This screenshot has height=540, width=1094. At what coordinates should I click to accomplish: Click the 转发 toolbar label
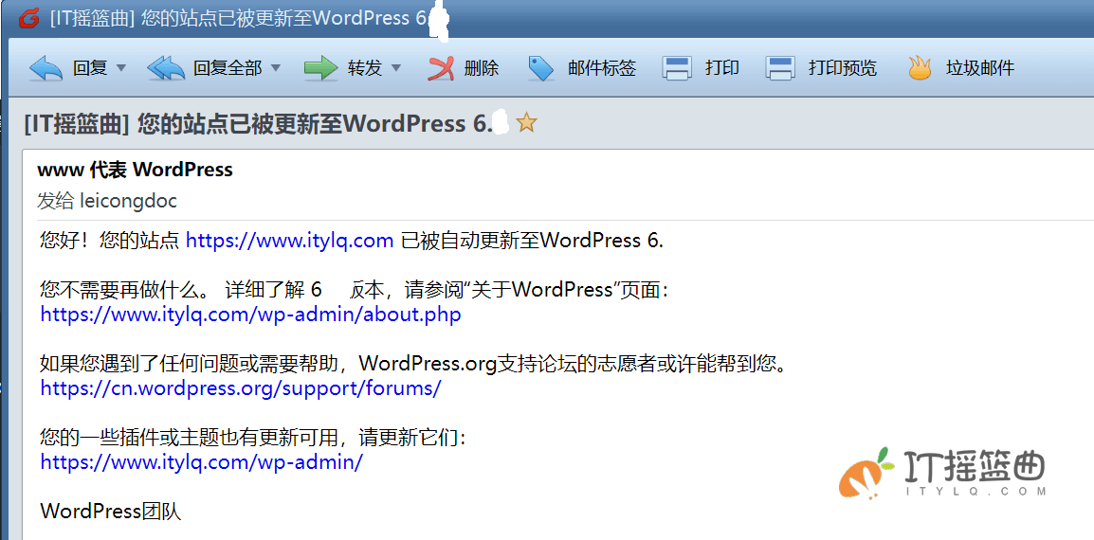pos(365,68)
